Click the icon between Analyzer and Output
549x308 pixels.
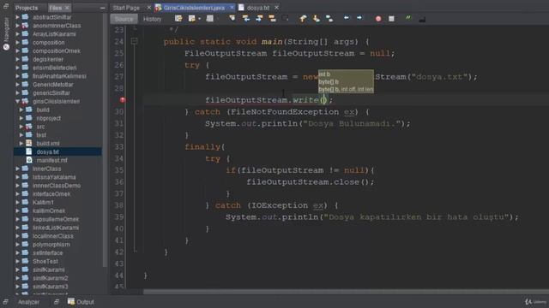56,302
